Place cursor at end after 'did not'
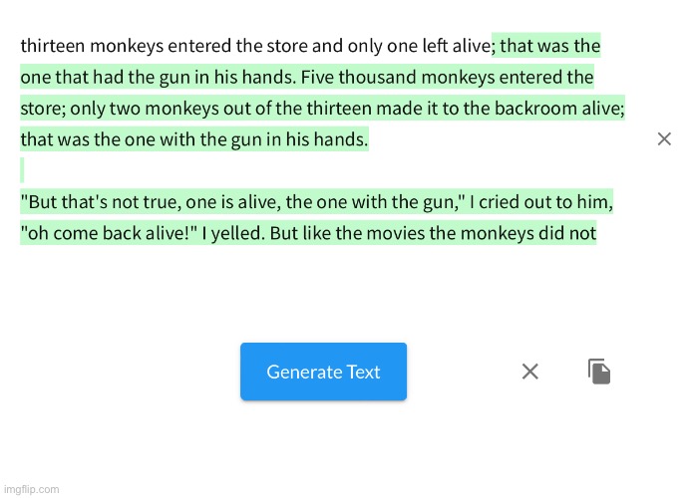 coord(596,233)
